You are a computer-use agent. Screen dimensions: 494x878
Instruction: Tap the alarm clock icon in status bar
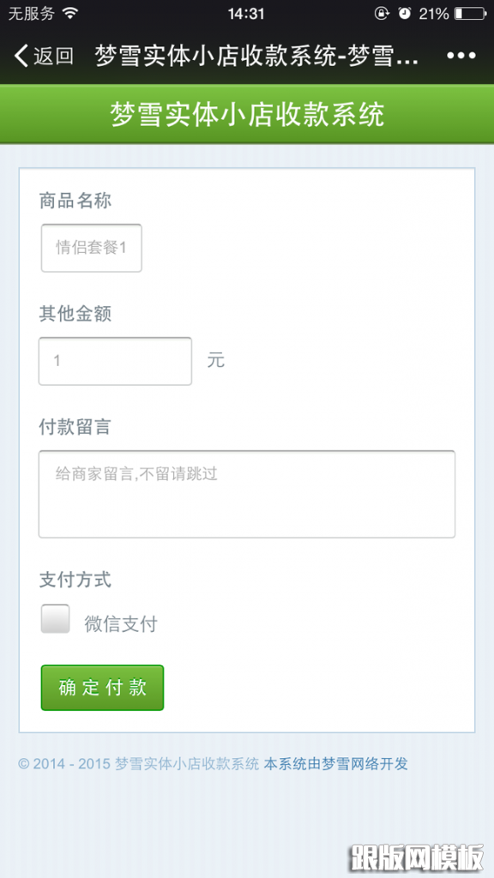[405, 13]
